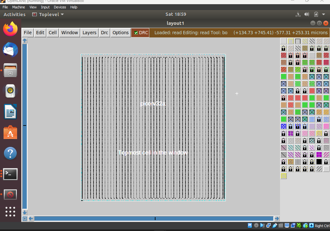The image size is (330, 231).
Task: Click the 'Topmost cell in the window' text
Action: coord(153,153)
